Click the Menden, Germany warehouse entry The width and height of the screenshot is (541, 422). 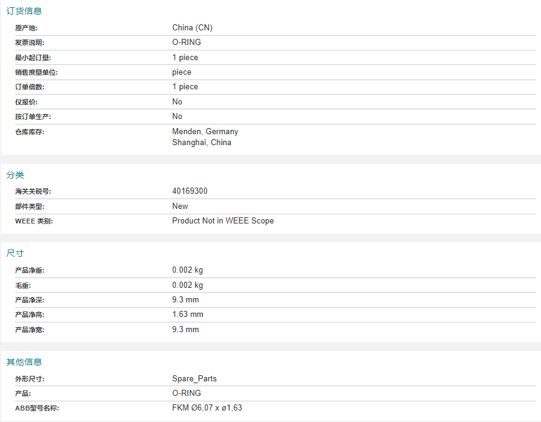tap(205, 132)
